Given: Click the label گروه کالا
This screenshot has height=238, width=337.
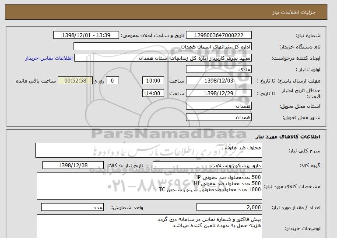Looking at the screenshot, I should [310, 166].
